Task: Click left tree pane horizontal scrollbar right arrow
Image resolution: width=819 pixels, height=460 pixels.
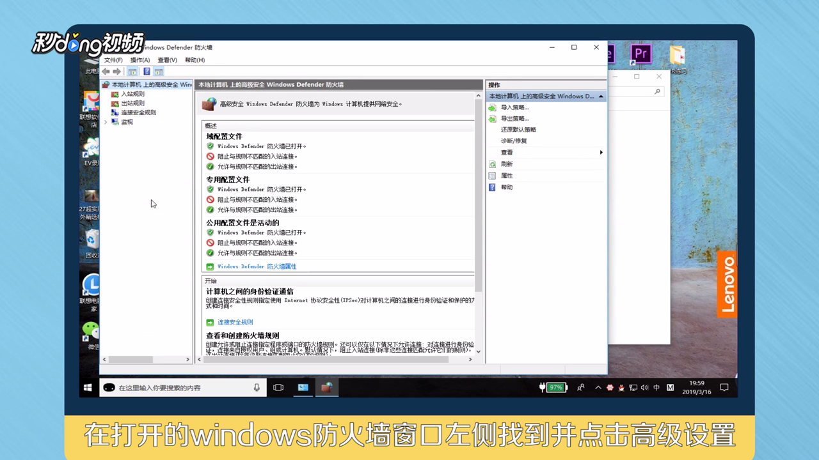Action: 187,360
